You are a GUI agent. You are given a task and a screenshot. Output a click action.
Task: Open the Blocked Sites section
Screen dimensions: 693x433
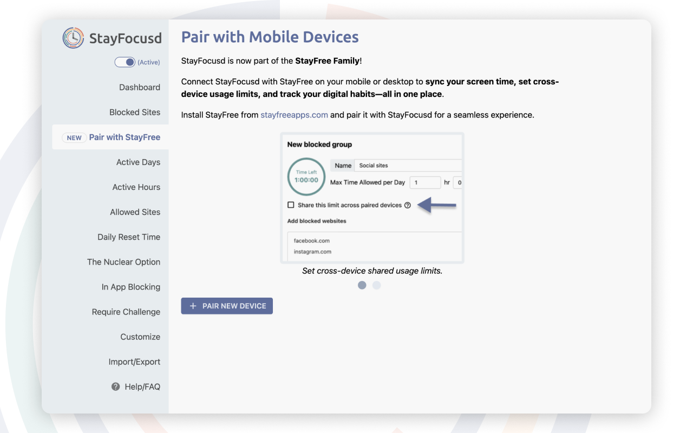tap(135, 112)
